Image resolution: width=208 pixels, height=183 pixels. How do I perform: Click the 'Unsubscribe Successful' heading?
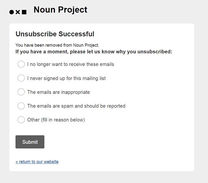click(55, 34)
